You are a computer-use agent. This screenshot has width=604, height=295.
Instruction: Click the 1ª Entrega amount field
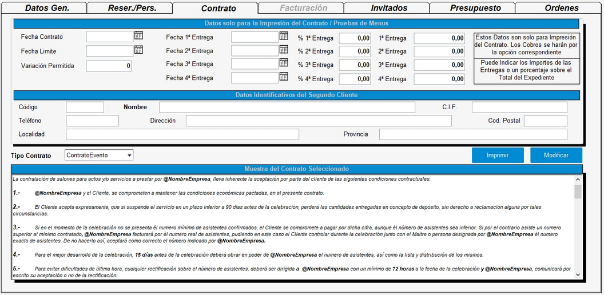click(439, 38)
